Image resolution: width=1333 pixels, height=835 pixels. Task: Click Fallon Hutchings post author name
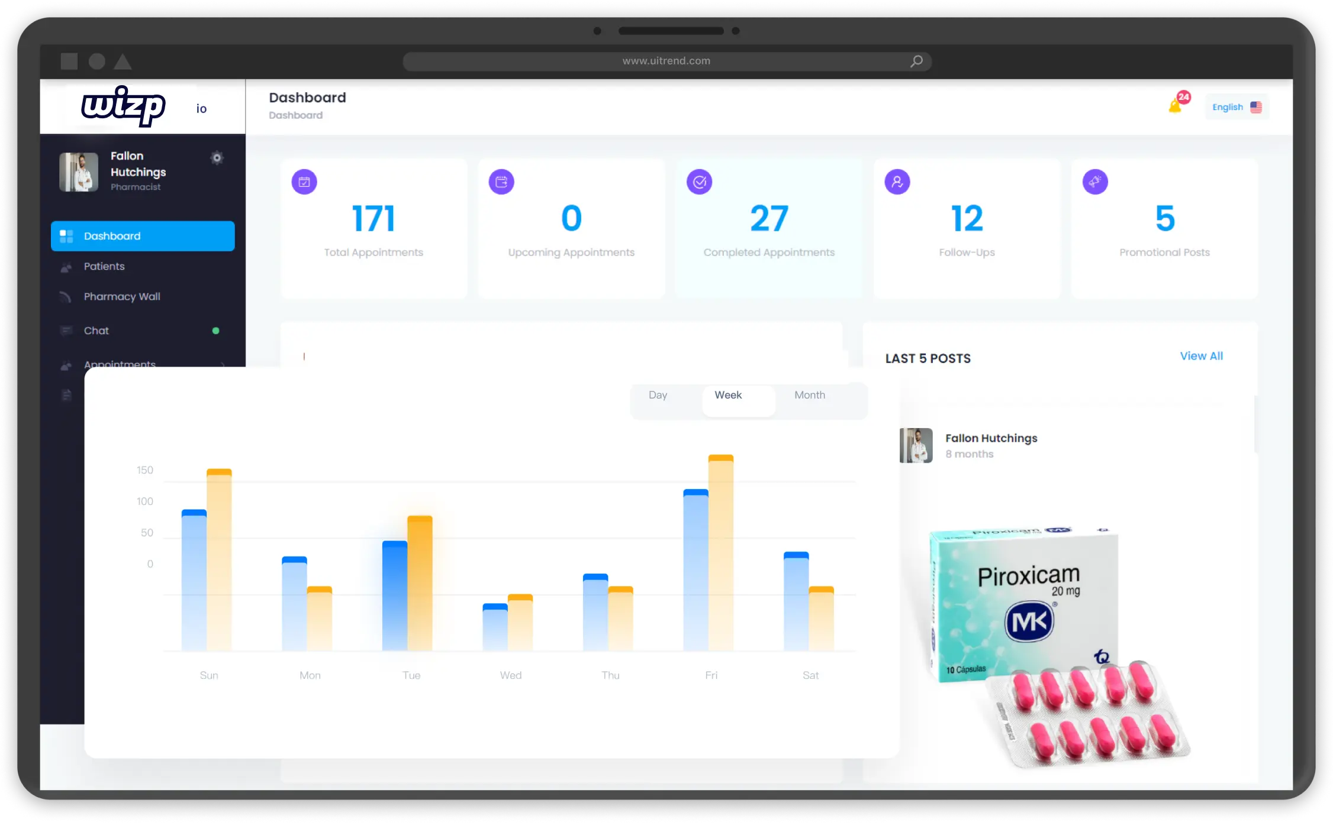tap(991, 438)
